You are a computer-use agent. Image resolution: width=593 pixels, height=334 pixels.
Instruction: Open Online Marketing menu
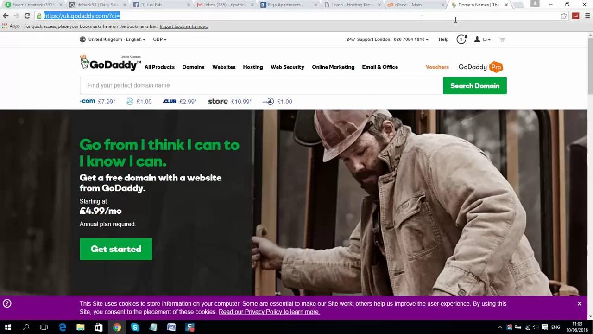pyautogui.click(x=333, y=67)
